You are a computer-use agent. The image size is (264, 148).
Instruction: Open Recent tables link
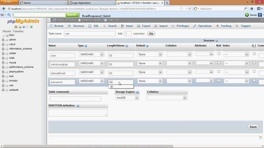[x=7, y=31]
